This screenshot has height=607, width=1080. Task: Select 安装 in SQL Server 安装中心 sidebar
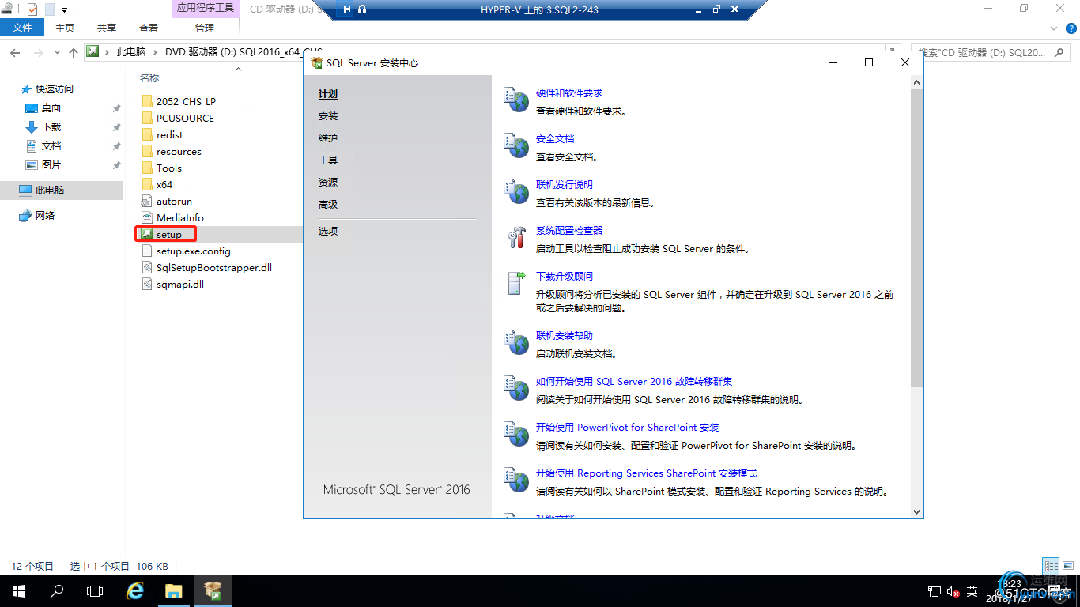(x=328, y=116)
